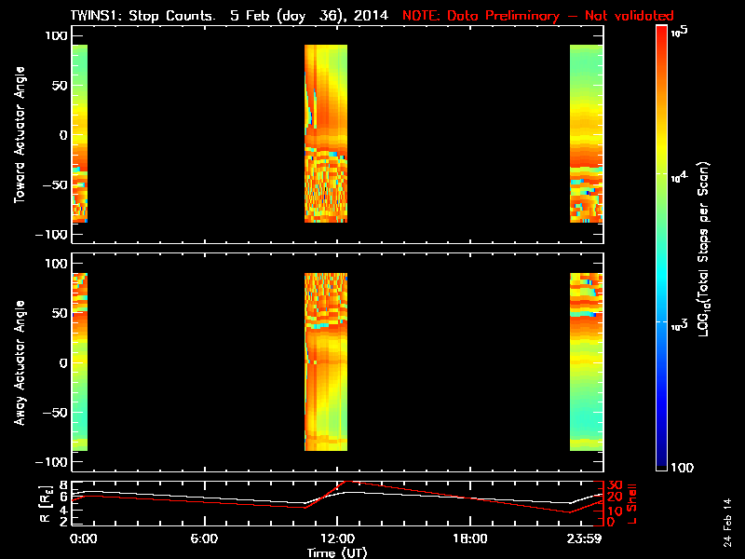The height and width of the screenshot is (559, 745).
Task: Click the 12:00 time tick label
Action: click(x=336, y=539)
